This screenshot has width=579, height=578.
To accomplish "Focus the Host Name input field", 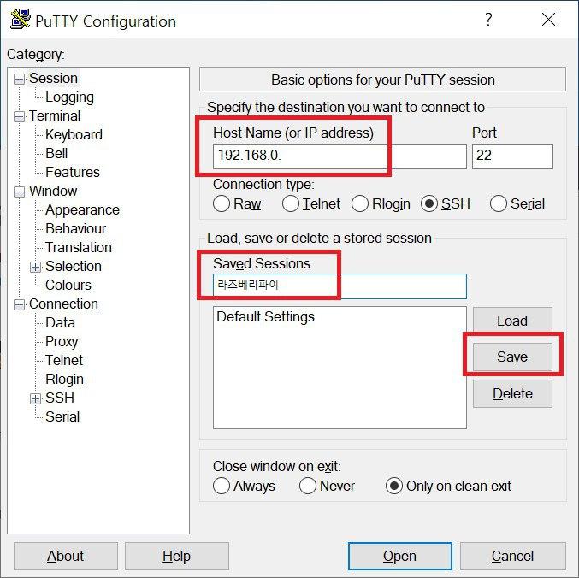I will [x=340, y=156].
